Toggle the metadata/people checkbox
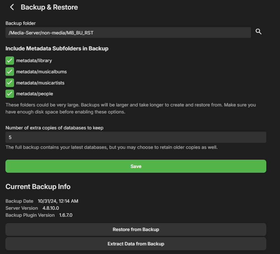 coord(10,94)
